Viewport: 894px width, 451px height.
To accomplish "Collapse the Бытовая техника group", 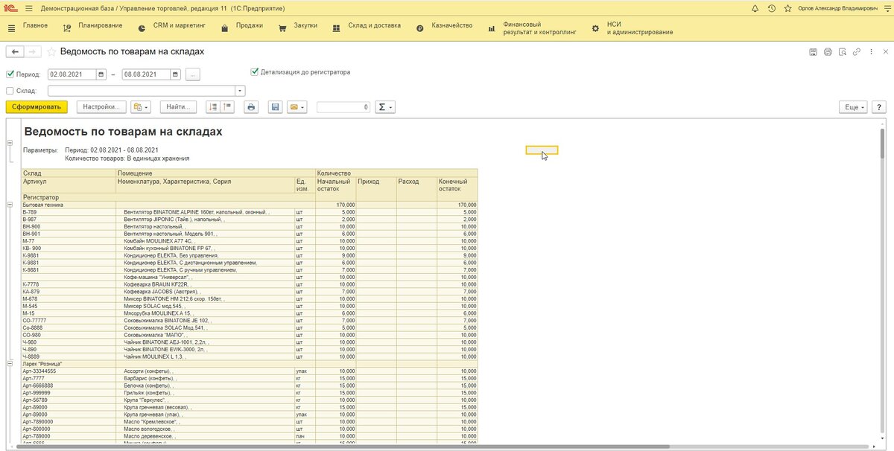I will (x=10, y=204).
